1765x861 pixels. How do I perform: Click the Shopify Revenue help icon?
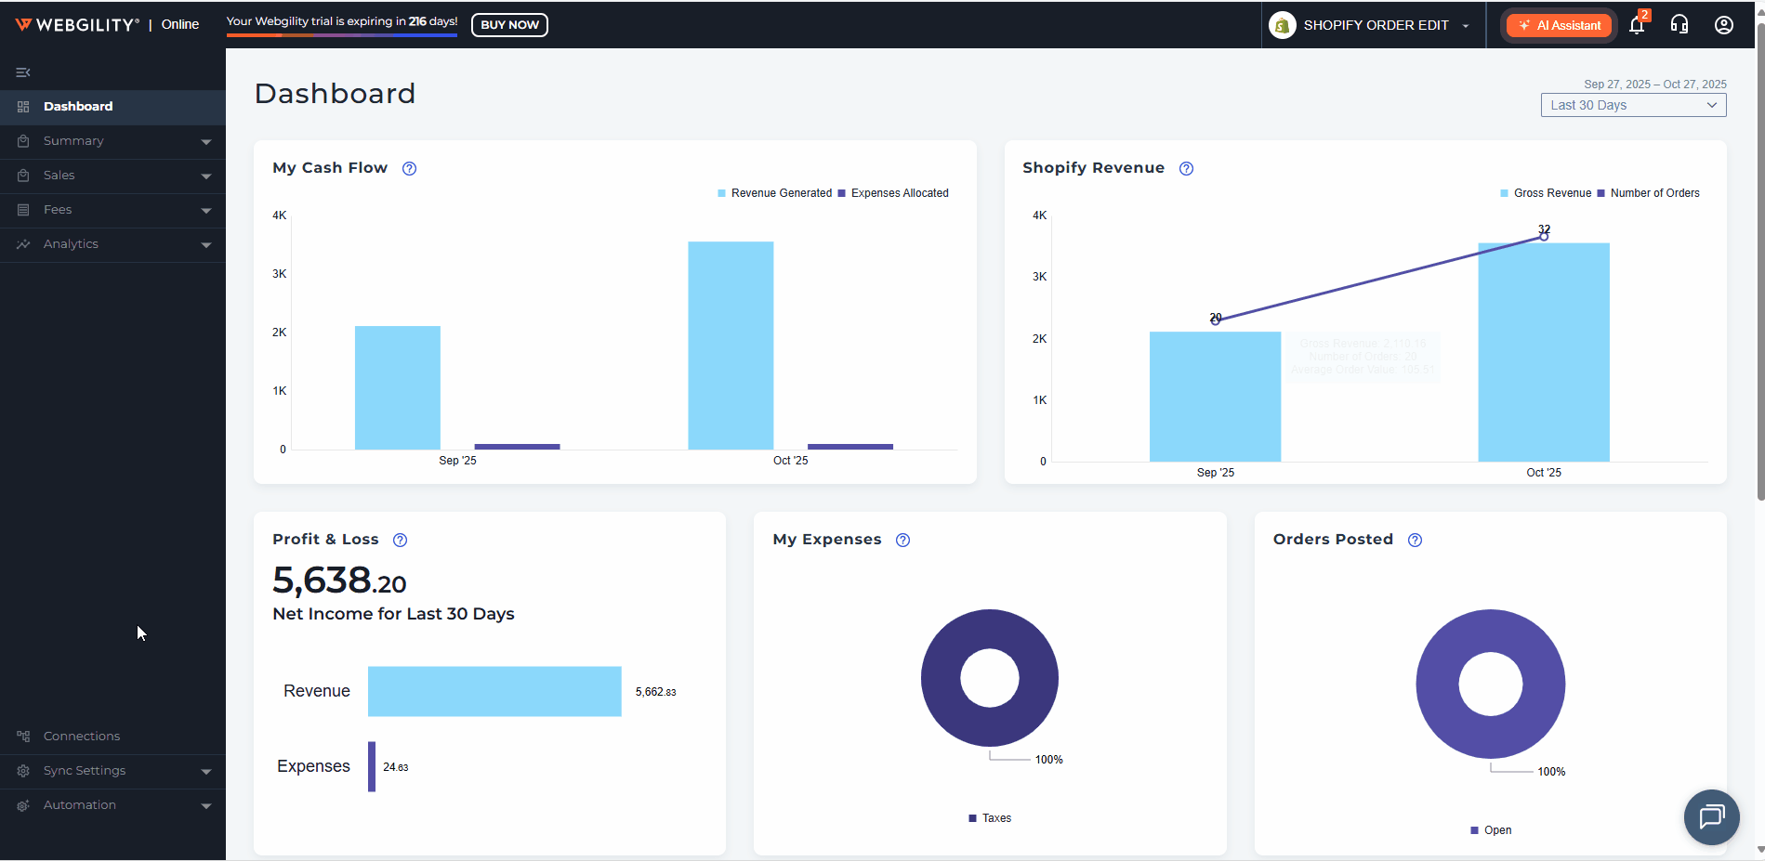pyautogui.click(x=1186, y=168)
